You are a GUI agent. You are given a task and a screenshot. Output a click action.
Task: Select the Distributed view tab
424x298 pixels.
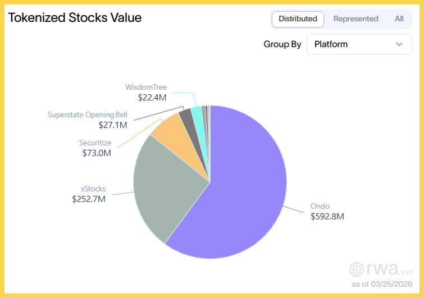pos(298,19)
